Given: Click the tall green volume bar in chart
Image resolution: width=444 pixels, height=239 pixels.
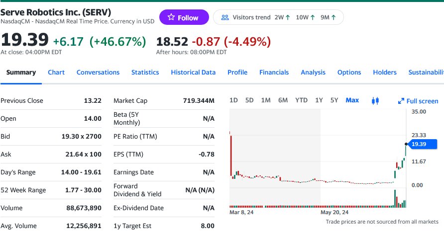Looking at the screenshot, I should pos(395,199).
